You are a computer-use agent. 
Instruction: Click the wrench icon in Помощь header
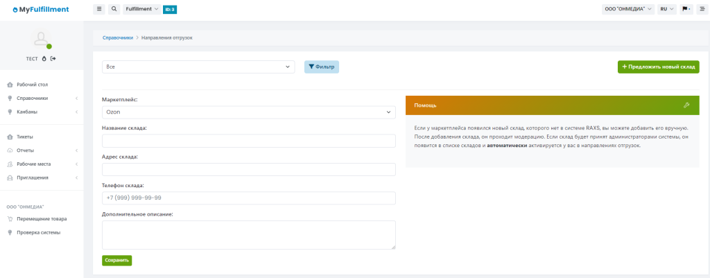click(x=686, y=105)
